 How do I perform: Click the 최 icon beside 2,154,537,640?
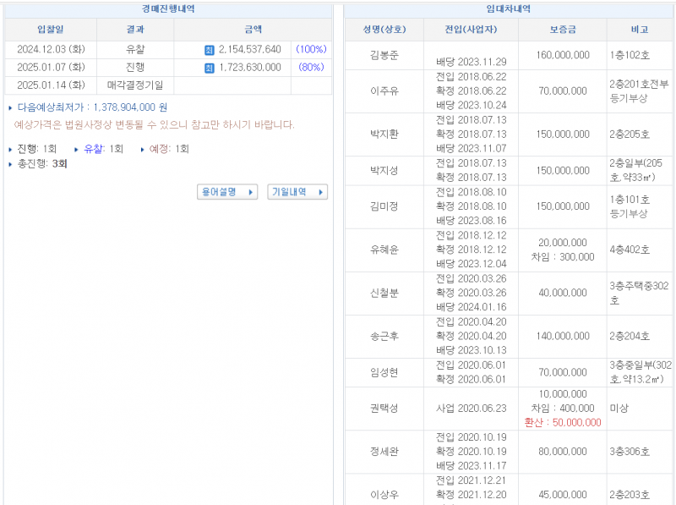(210, 49)
